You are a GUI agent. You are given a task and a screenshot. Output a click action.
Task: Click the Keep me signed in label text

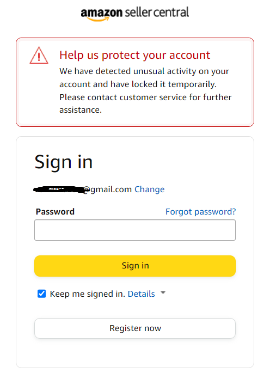click(x=88, y=294)
